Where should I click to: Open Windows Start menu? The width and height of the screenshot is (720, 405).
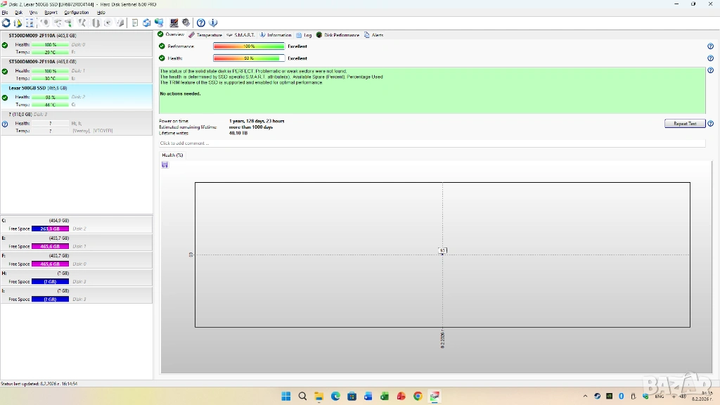click(286, 396)
